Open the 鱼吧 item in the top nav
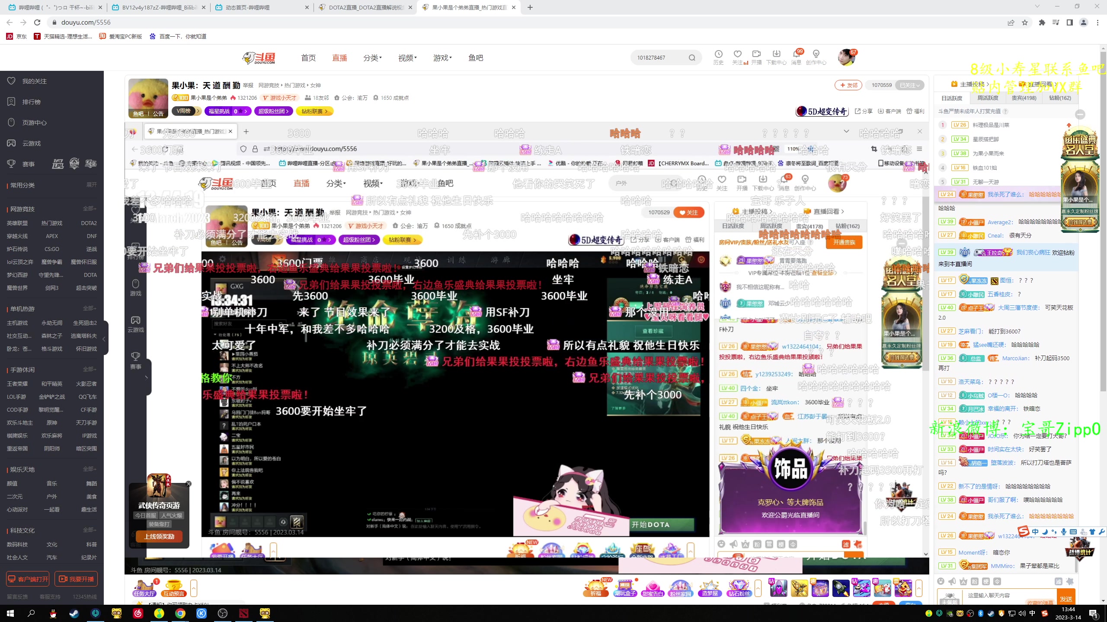This screenshot has width=1107, height=622. pos(476,58)
